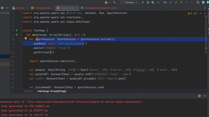The height and width of the screenshot is (117, 209).
Task: Fold the sparkSession builder expression
Action: tap(22, 39)
